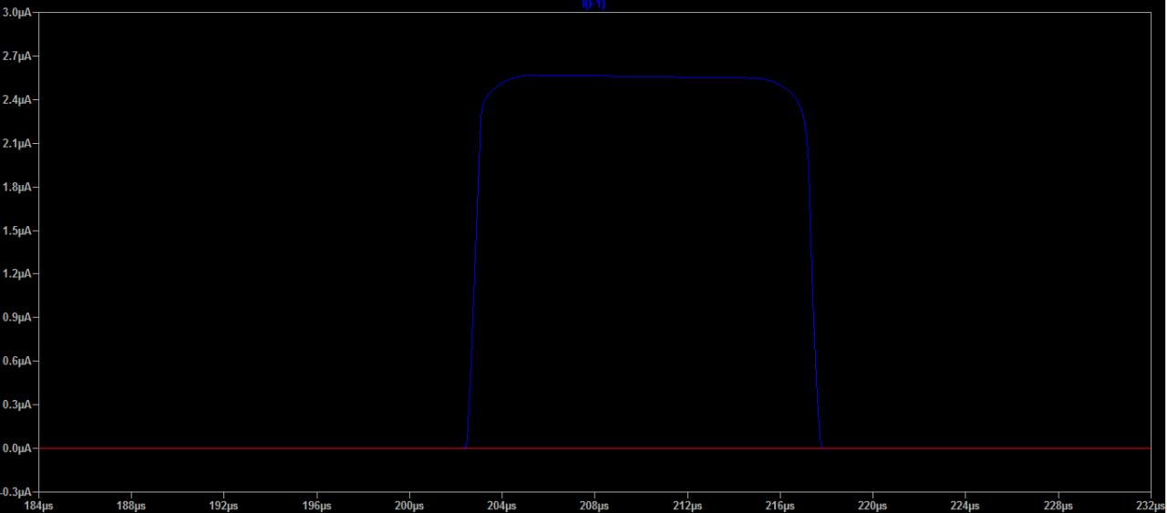Click the 1.2µA vertical axis label
1167x513 pixels.
17,273
